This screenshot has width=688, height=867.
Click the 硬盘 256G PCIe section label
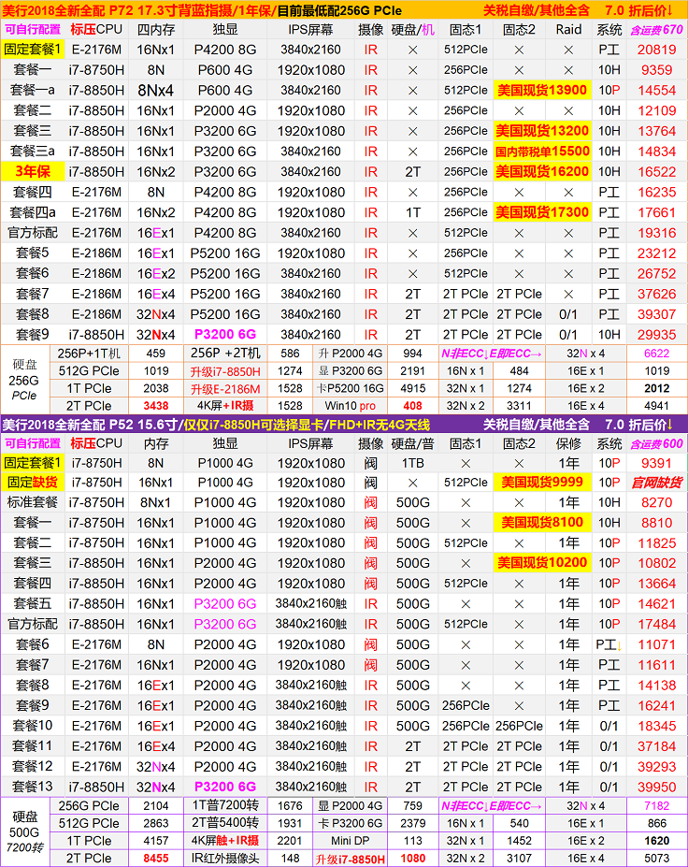tap(25, 380)
